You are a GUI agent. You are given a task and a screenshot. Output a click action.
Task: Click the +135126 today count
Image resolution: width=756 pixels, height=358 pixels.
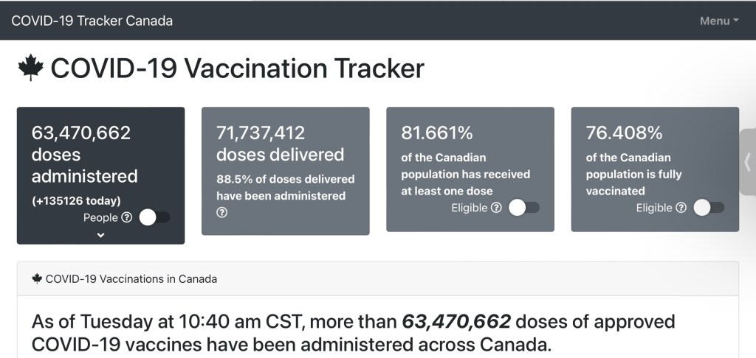pos(75,200)
